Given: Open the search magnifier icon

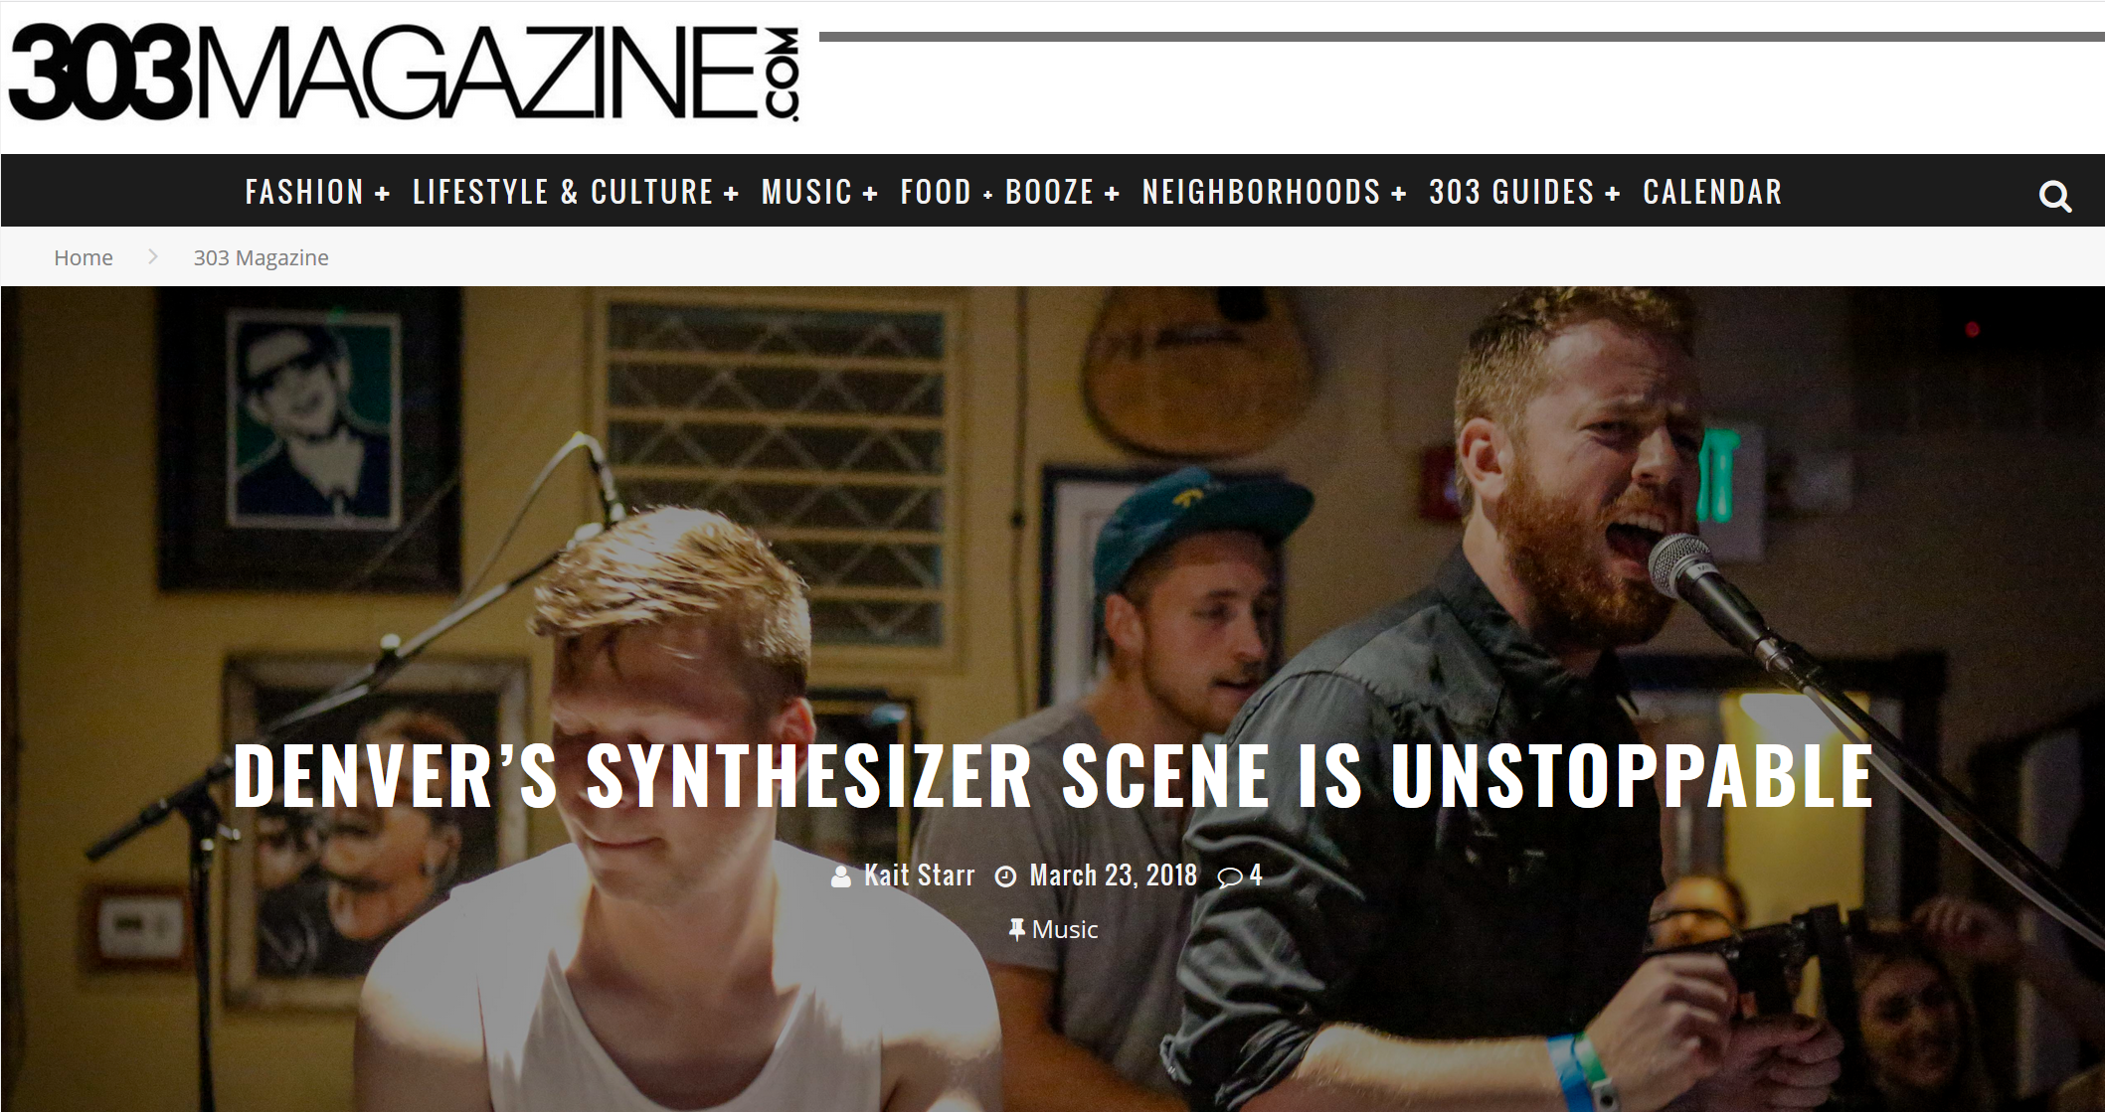Looking at the screenshot, I should tap(2054, 196).
